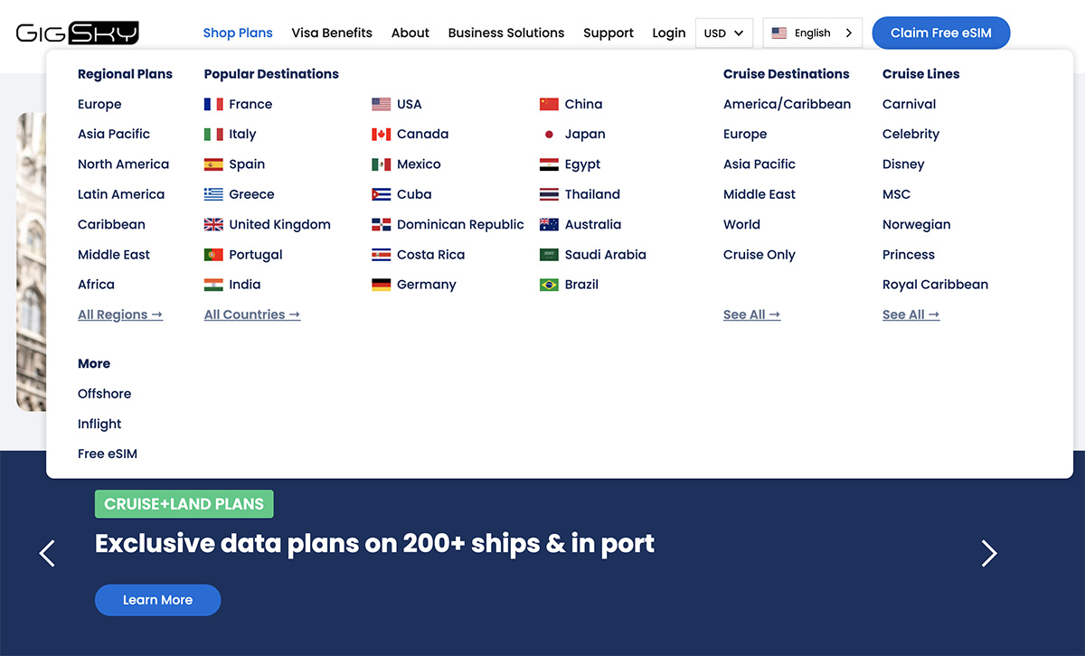Open the Support page

(x=609, y=33)
